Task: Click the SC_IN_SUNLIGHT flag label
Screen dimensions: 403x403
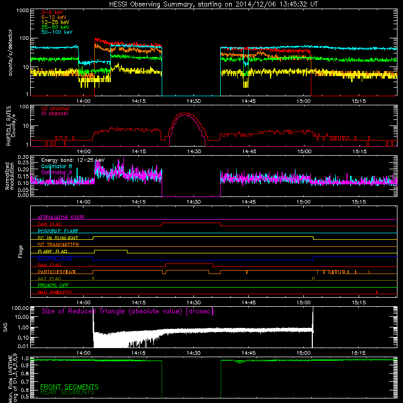Action: pyautogui.click(x=58, y=238)
